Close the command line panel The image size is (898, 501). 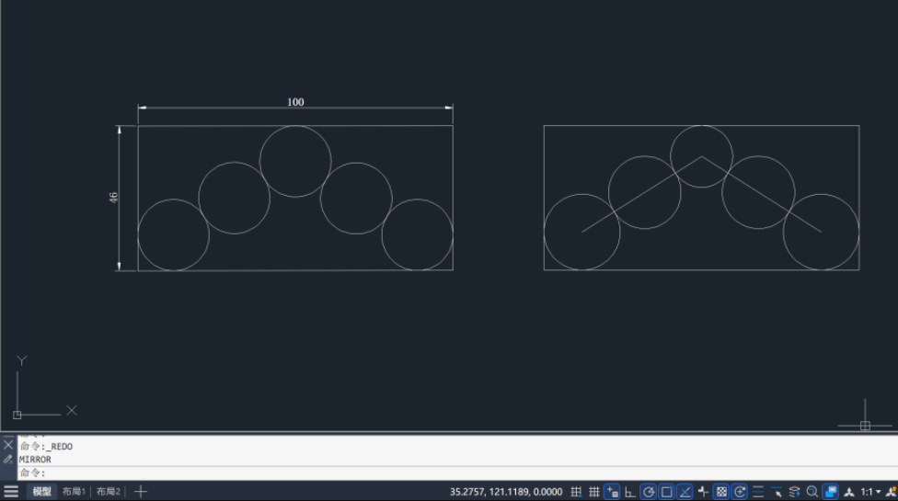(x=8, y=445)
